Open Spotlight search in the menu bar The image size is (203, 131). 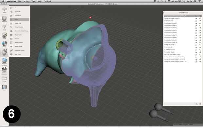(195, 1)
